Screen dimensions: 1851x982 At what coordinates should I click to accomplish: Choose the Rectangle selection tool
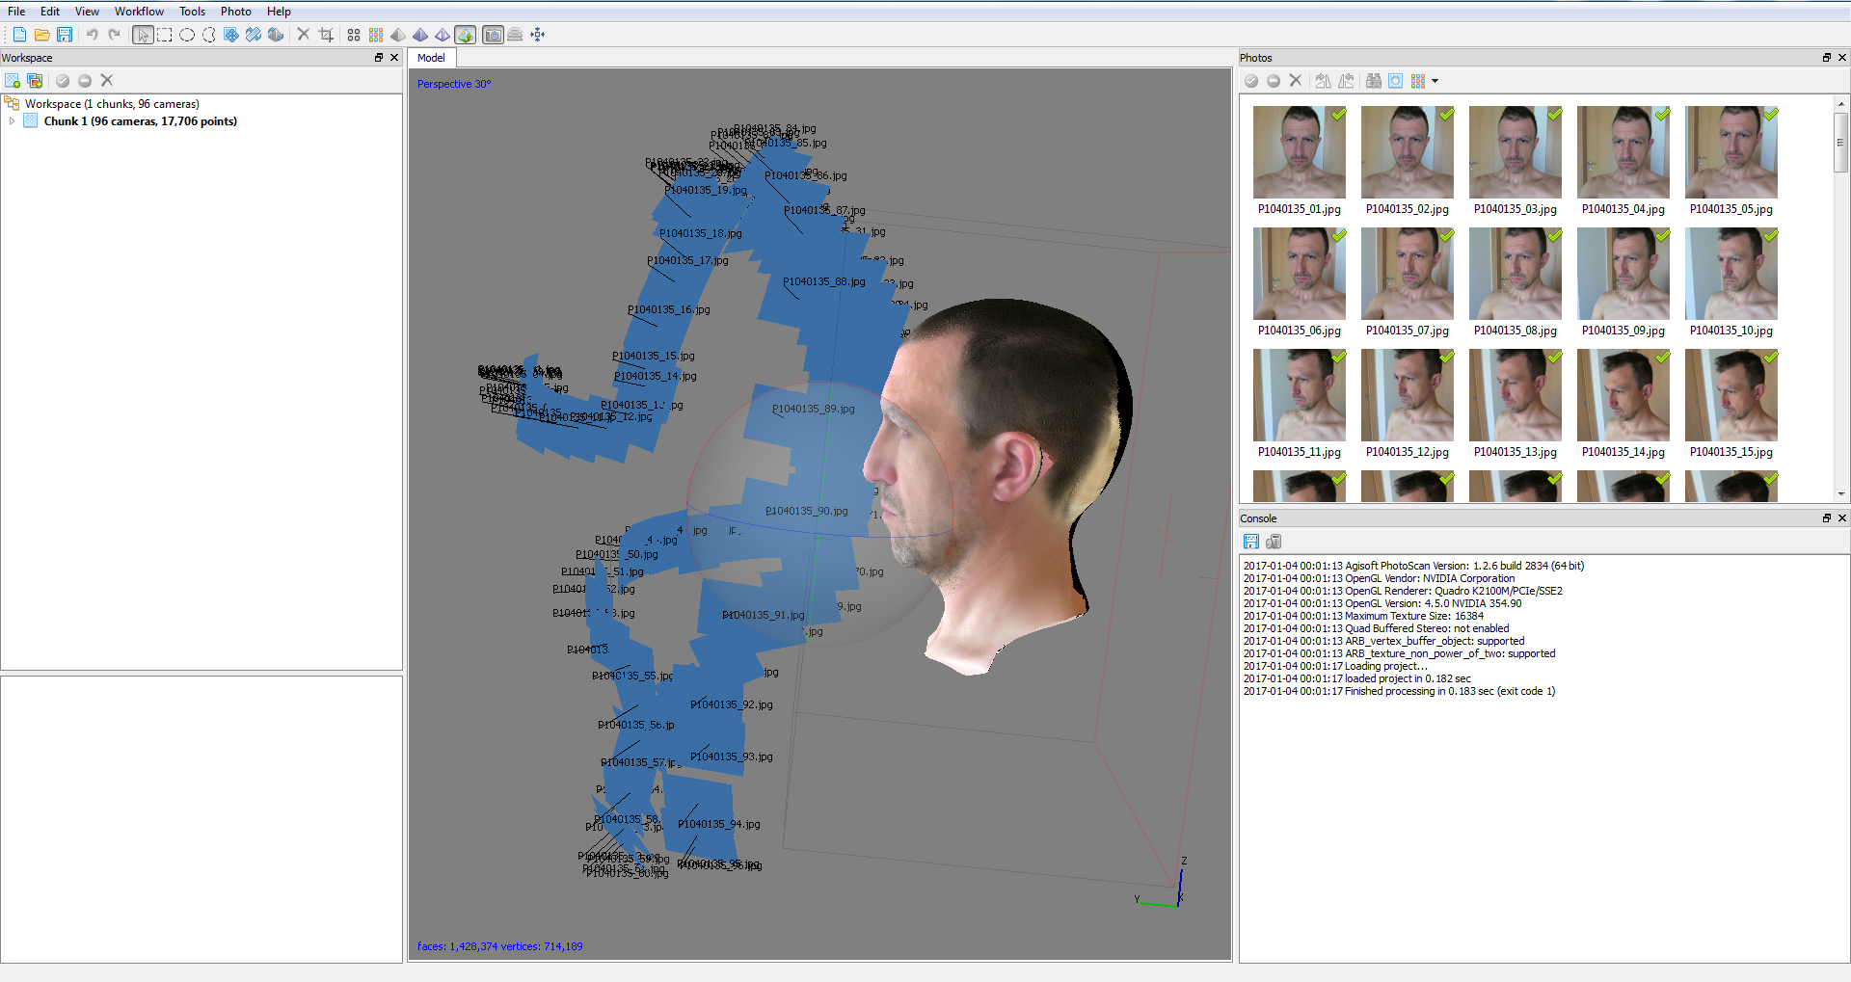(x=165, y=35)
